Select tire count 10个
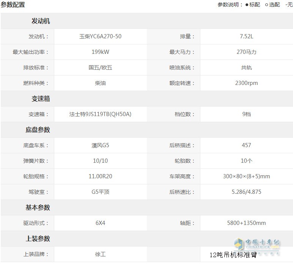Image resolution: width=293 pixels, height=264 pixels. point(246,161)
